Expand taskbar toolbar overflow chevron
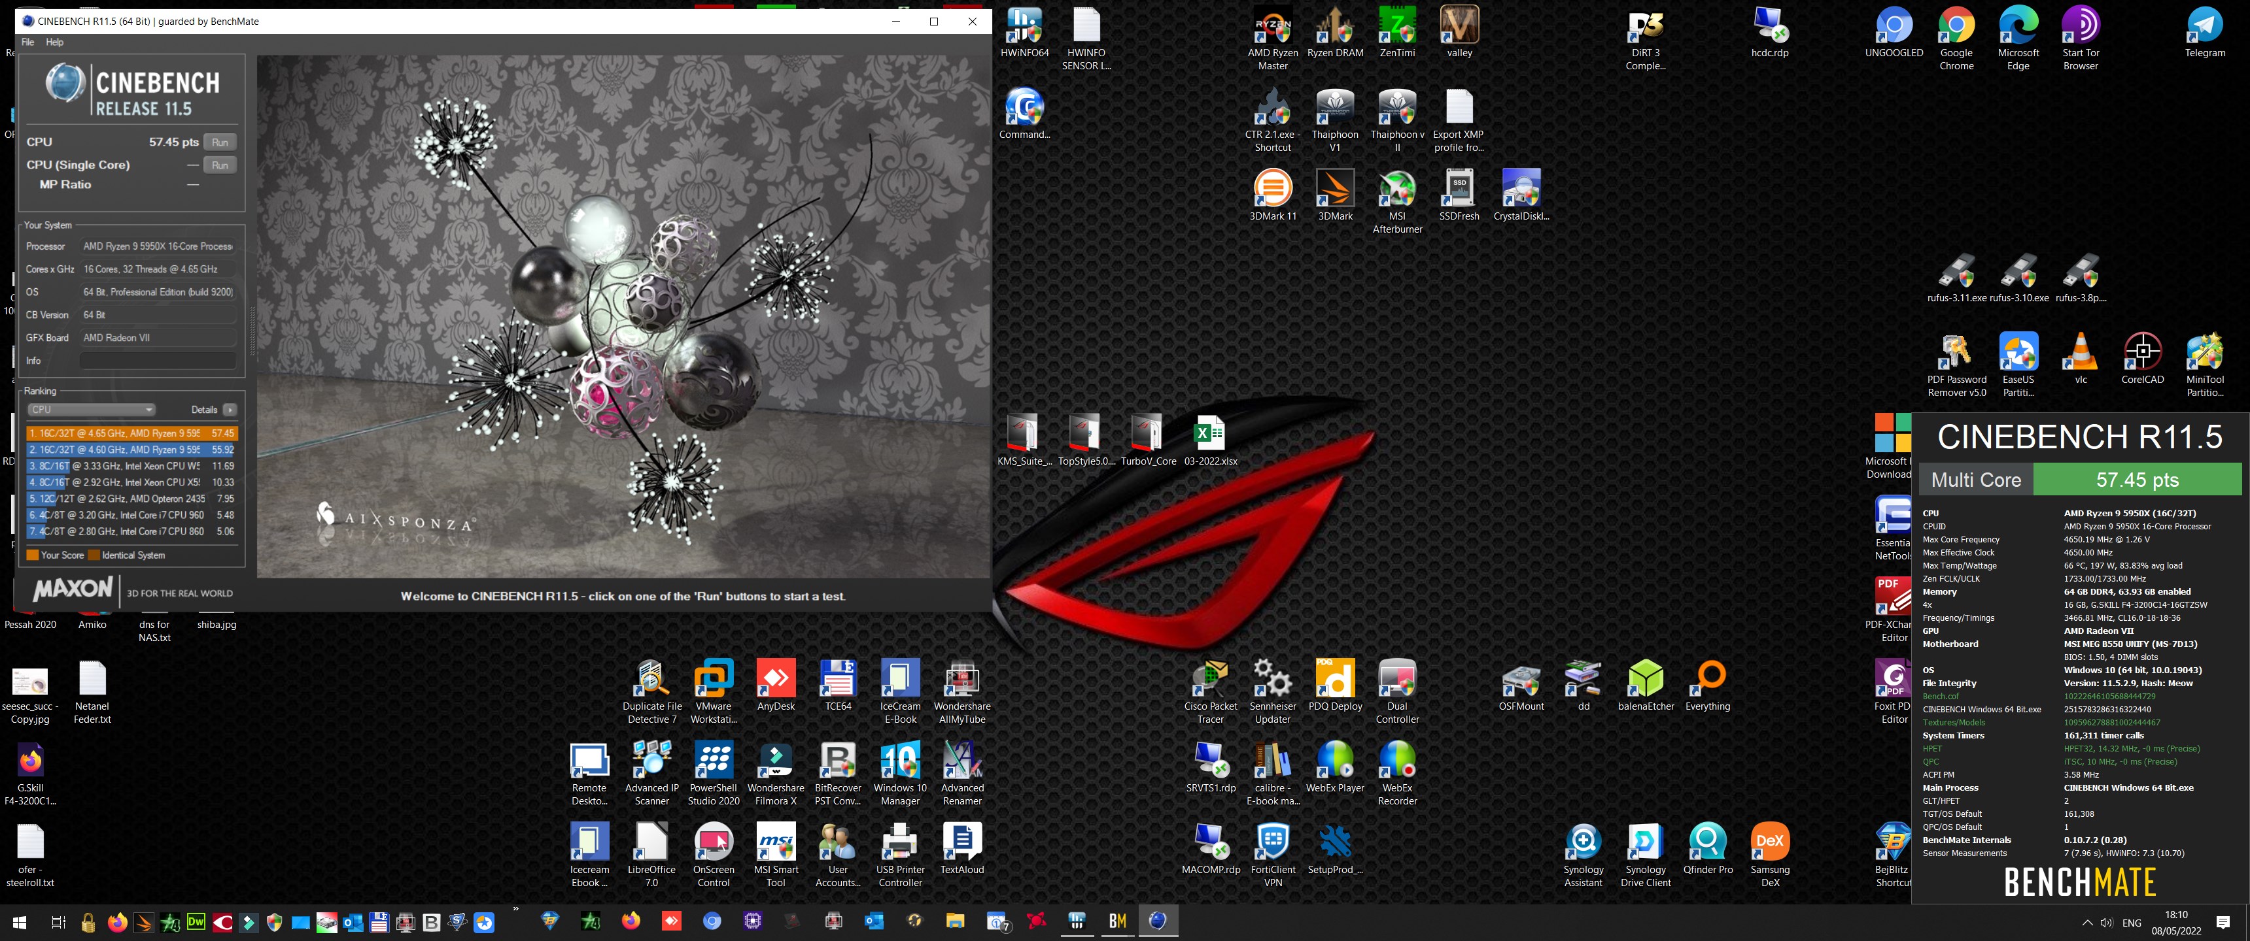Screen dimensions: 2250x941 tap(515, 909)
